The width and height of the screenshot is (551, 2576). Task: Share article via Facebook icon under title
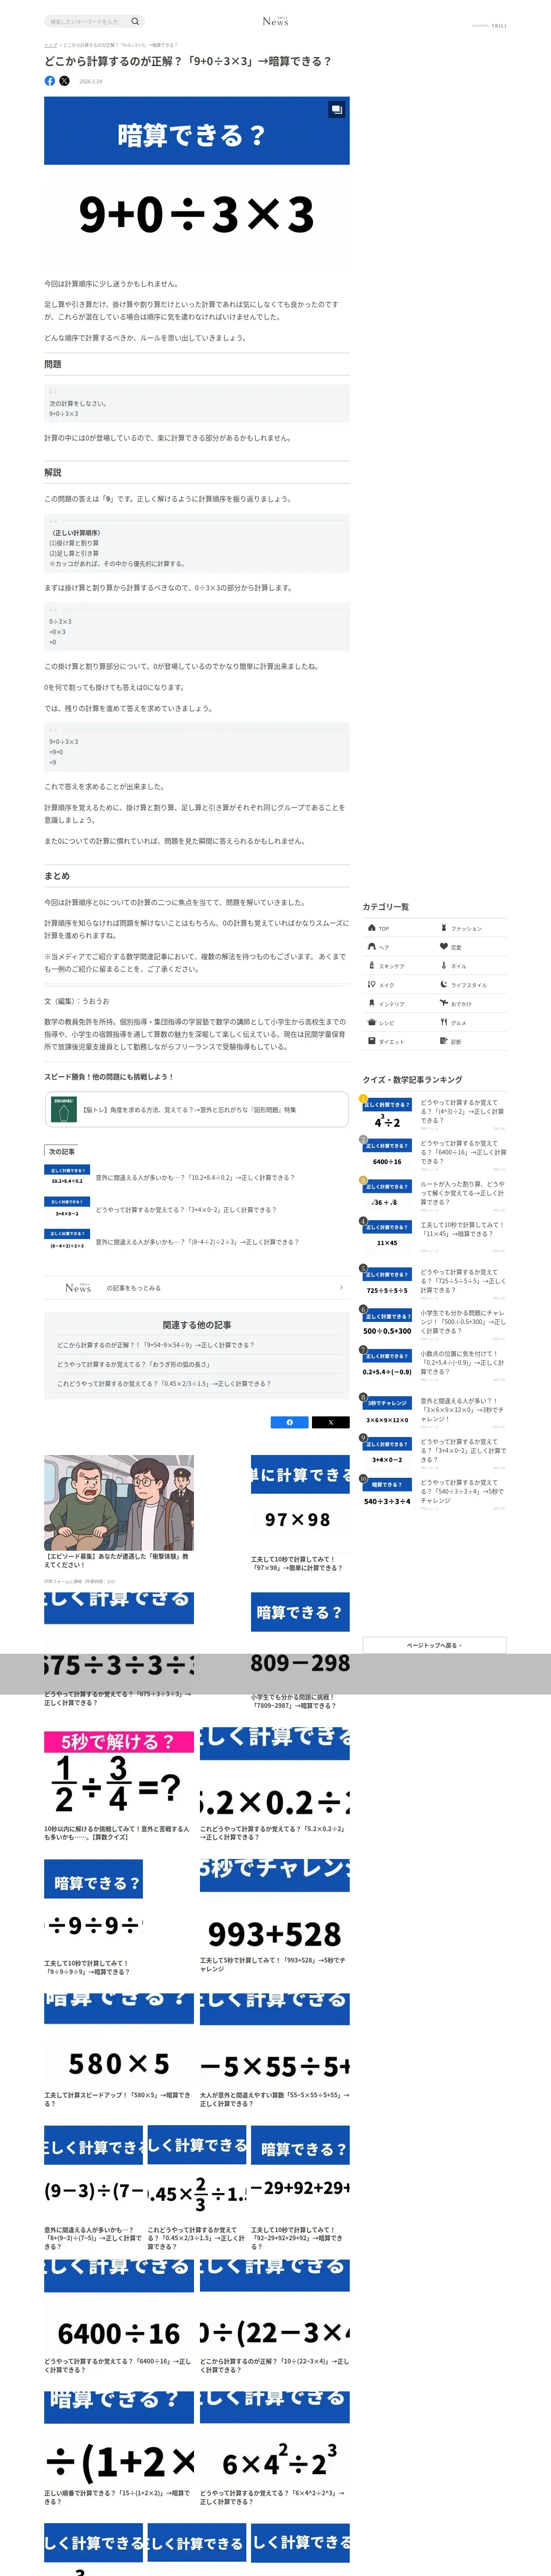click(x=50, y=81)
